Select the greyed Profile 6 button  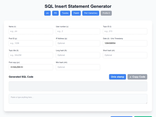click(106, 13)
